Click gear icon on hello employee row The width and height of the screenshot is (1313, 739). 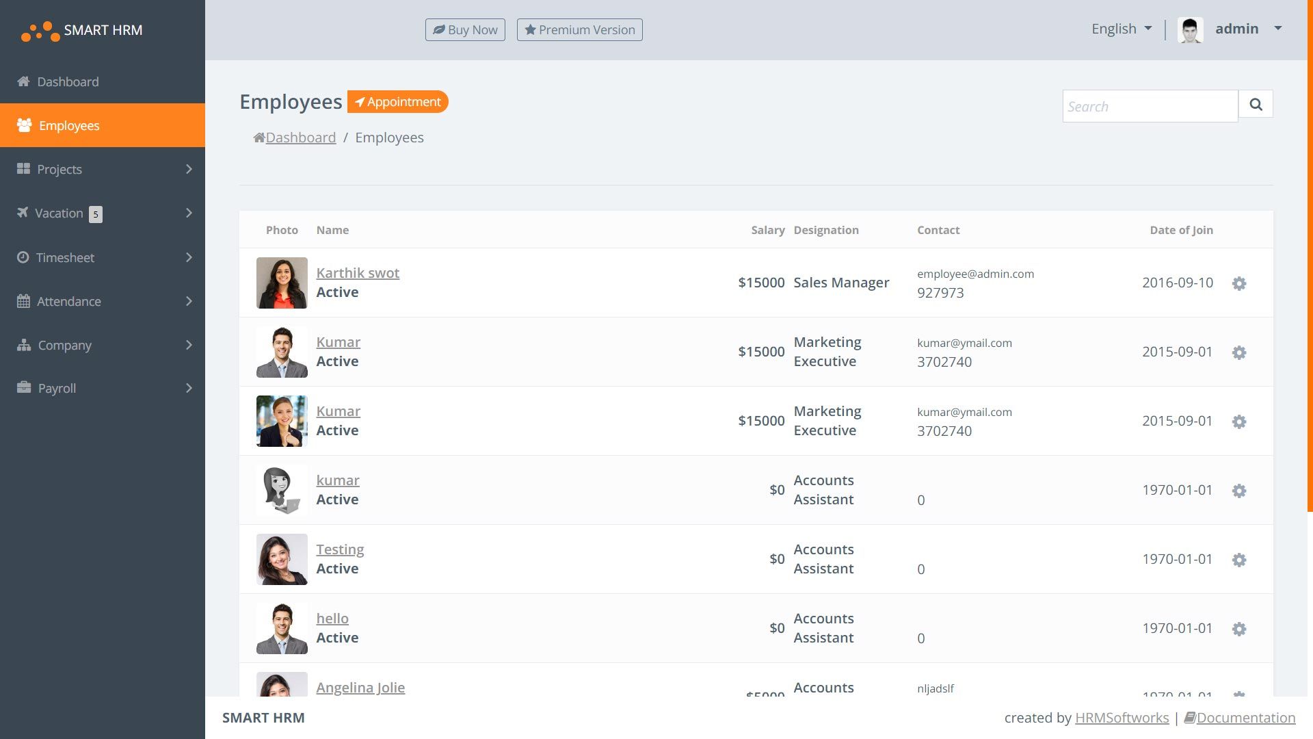click(x=1238, y=629)
